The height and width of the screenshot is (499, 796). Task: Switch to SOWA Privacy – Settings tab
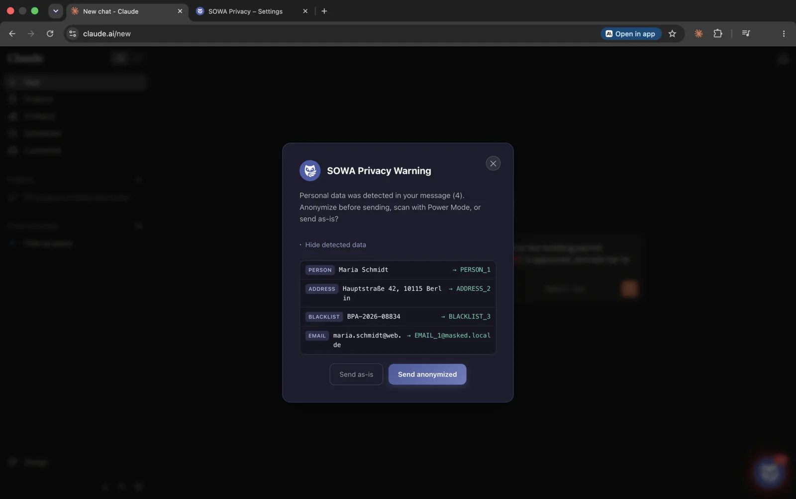[252, 11]
